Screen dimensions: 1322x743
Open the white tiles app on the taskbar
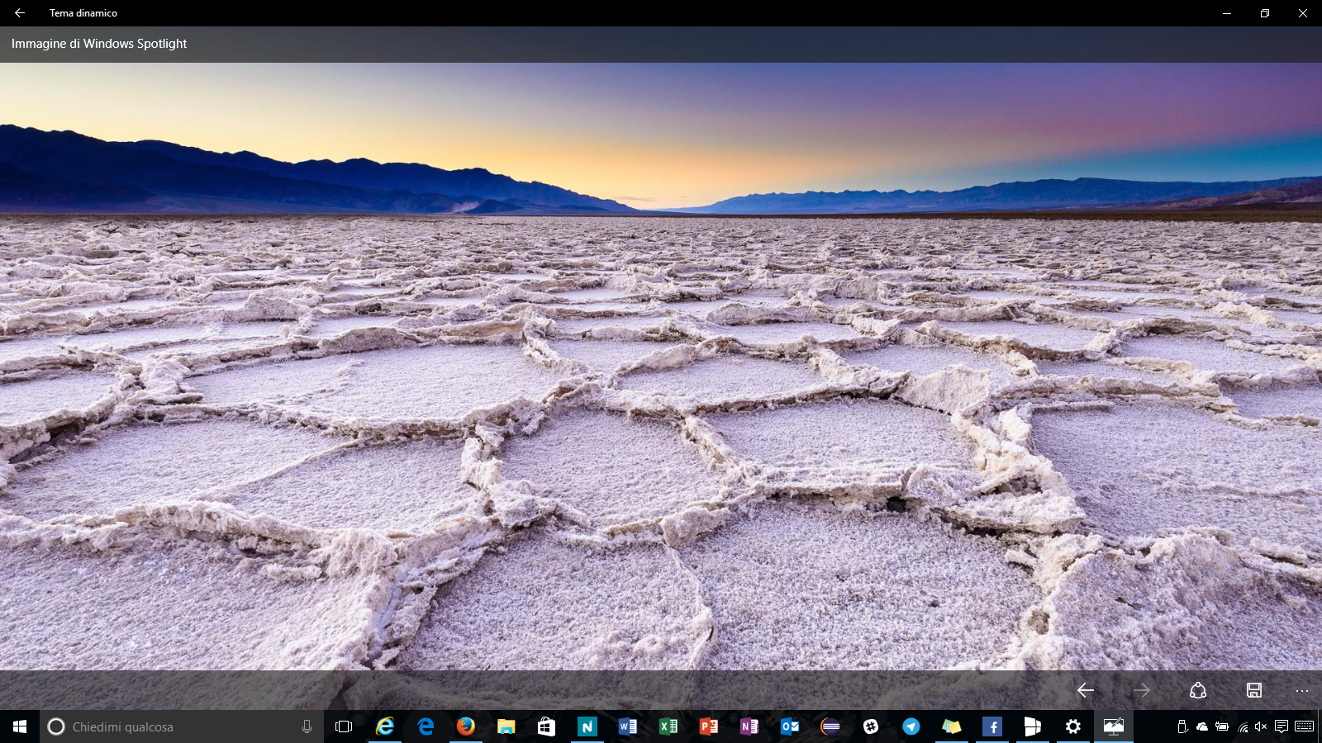[1033, 726]
